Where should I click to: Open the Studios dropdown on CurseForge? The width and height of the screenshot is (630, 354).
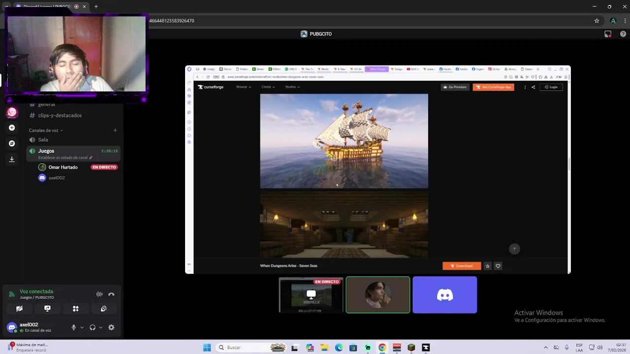(x=292, y=87)
